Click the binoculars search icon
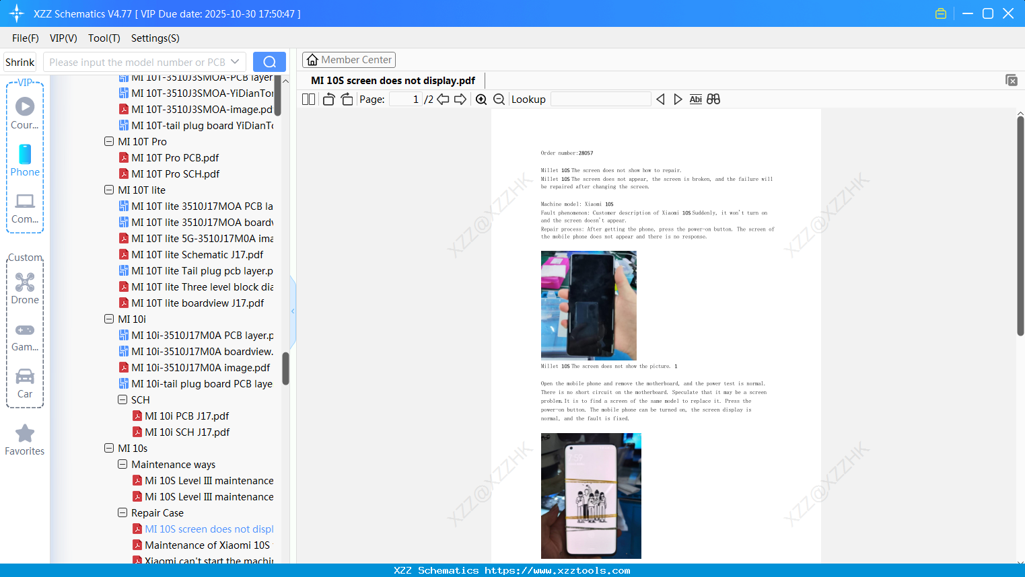 tap(713, 100)
